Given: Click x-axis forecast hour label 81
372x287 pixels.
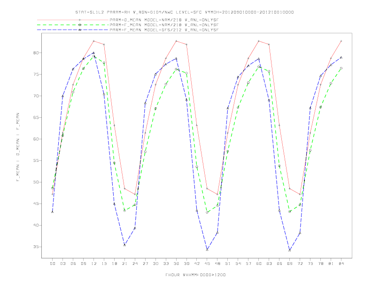Looking at the screenshot, I should click(x=331, y=264).
